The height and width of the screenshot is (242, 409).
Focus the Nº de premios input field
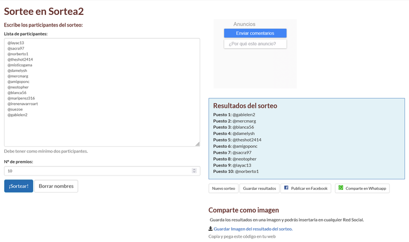point(102,171)
